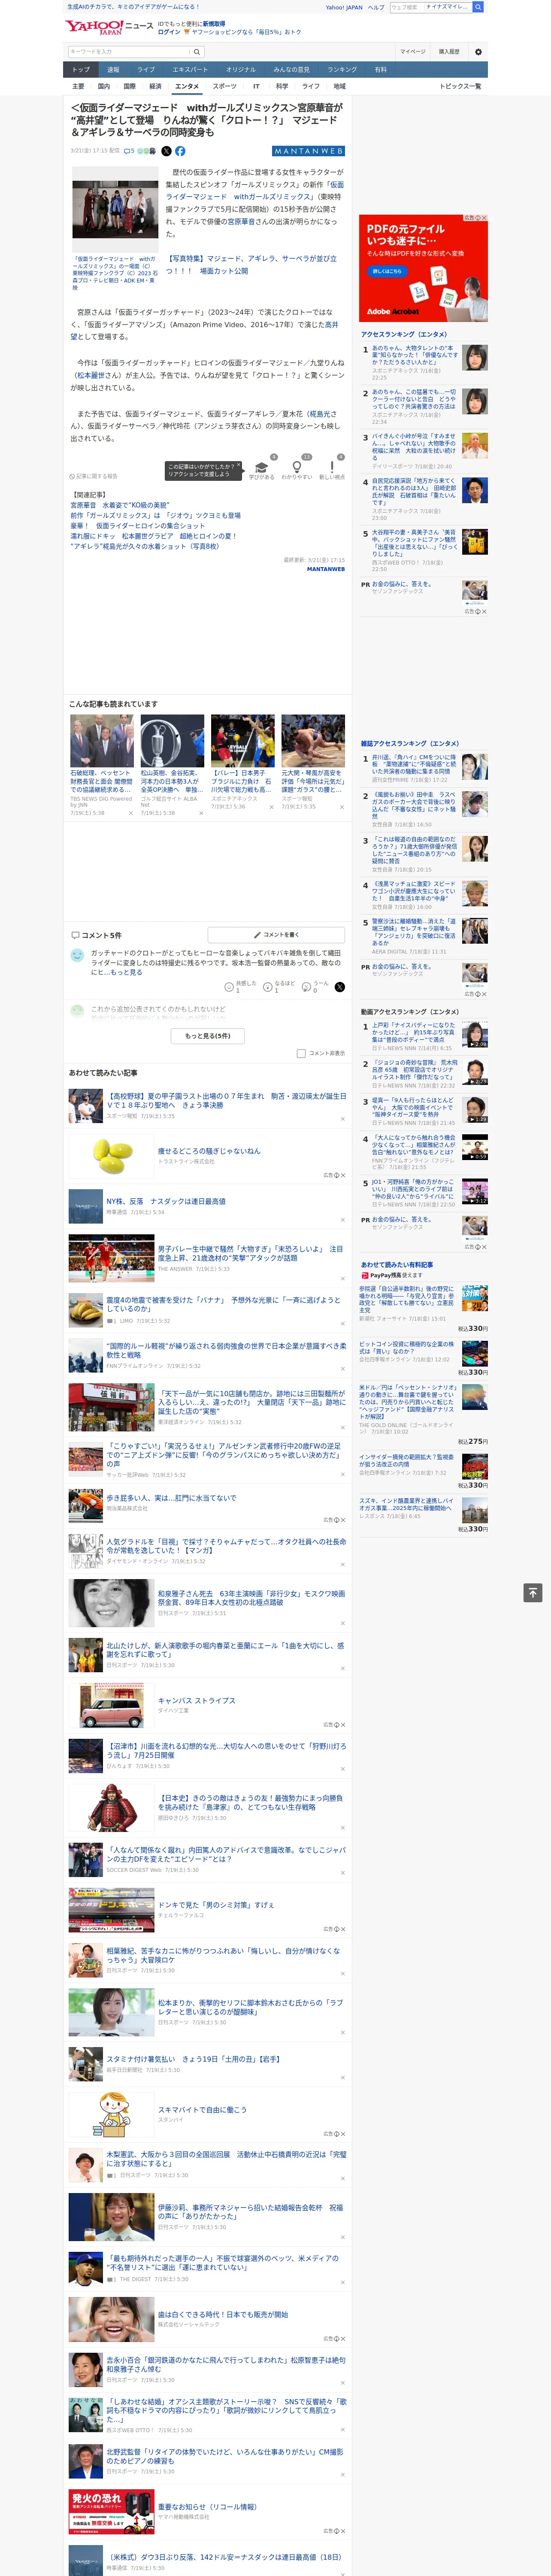Click the scroll-to-top arrow button

(533, 1592)
